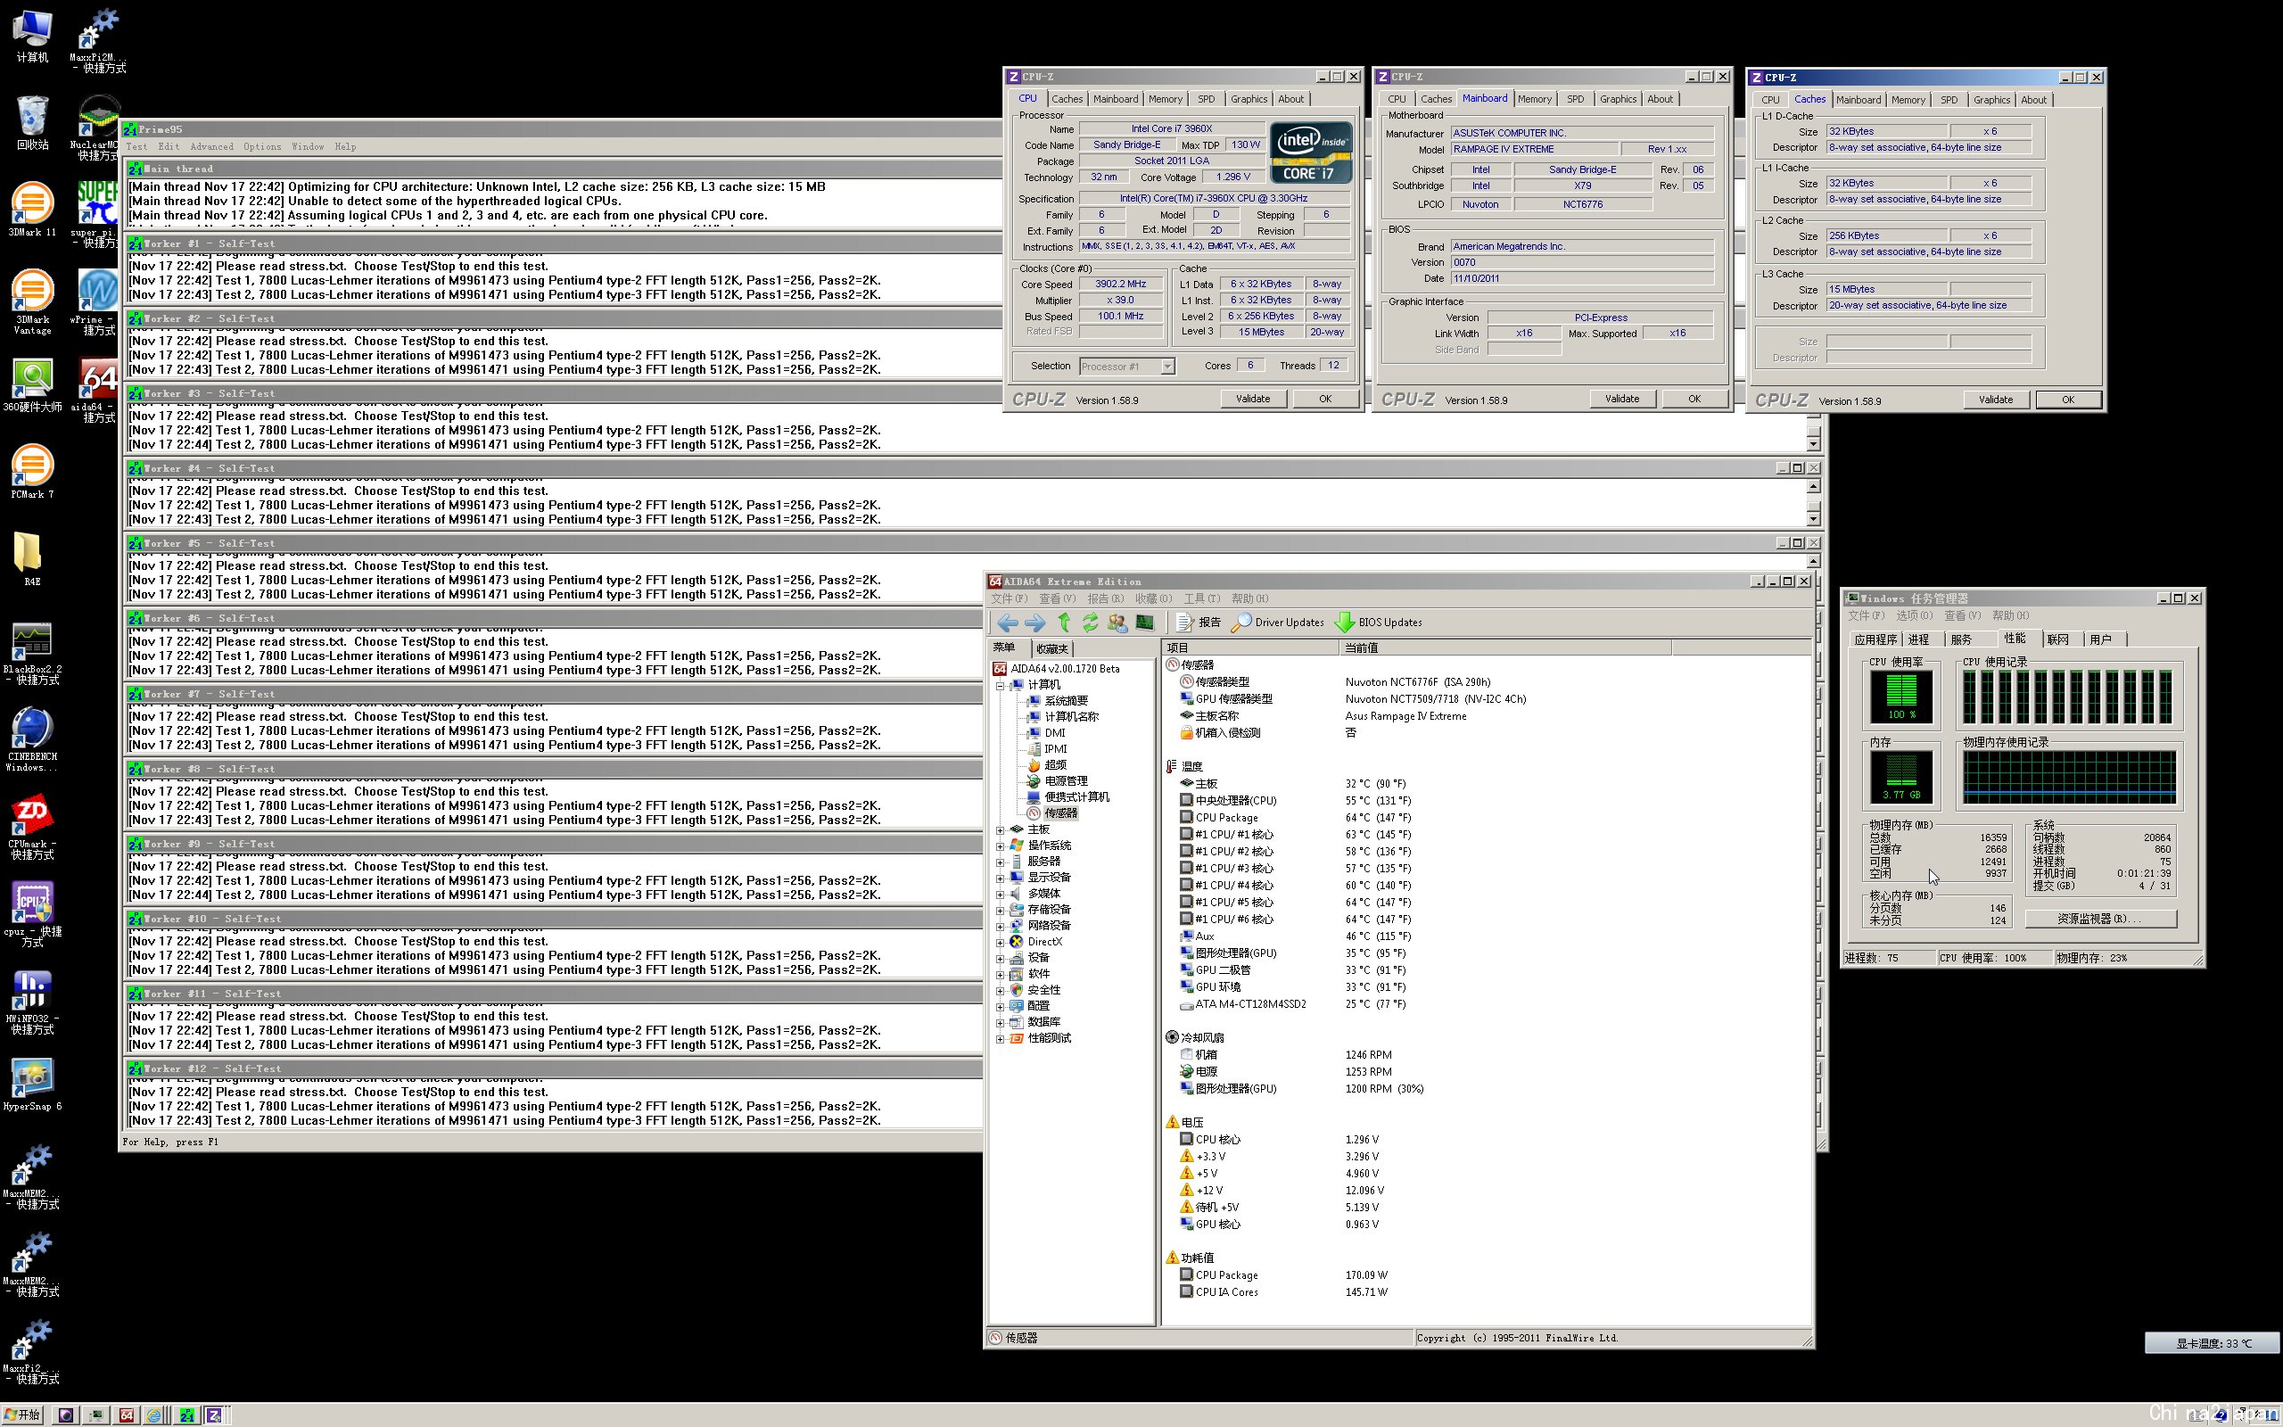Expand the DirectX tree node

1000,942
